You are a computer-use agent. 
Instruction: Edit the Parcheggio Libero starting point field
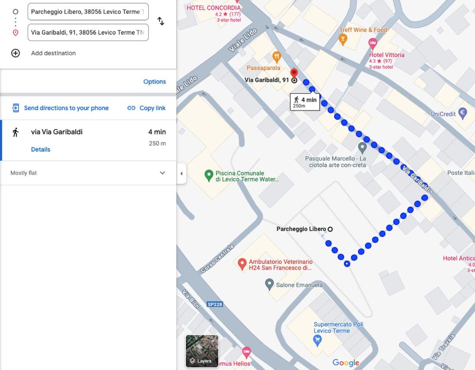88,12
